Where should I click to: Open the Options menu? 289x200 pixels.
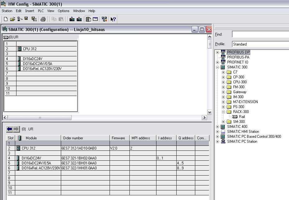[64, 11]
